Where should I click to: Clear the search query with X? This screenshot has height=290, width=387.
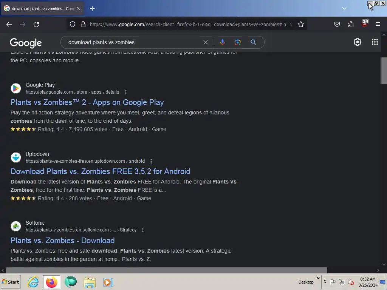click(x=205, y=42)
